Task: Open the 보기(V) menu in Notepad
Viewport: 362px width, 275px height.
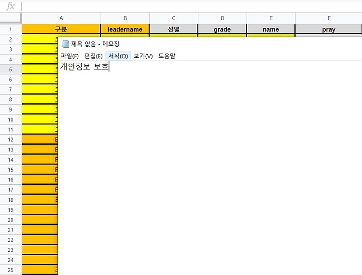Action: (x=143, y=56)
